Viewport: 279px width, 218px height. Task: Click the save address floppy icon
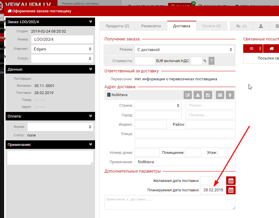[208, 95]
